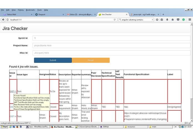
Task: Open the Bookmarks menu
Action: pos(30,10)
